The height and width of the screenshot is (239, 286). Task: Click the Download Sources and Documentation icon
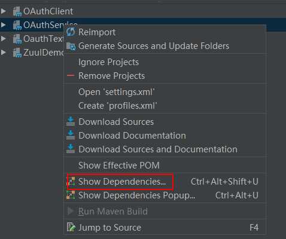coord(71,149)
